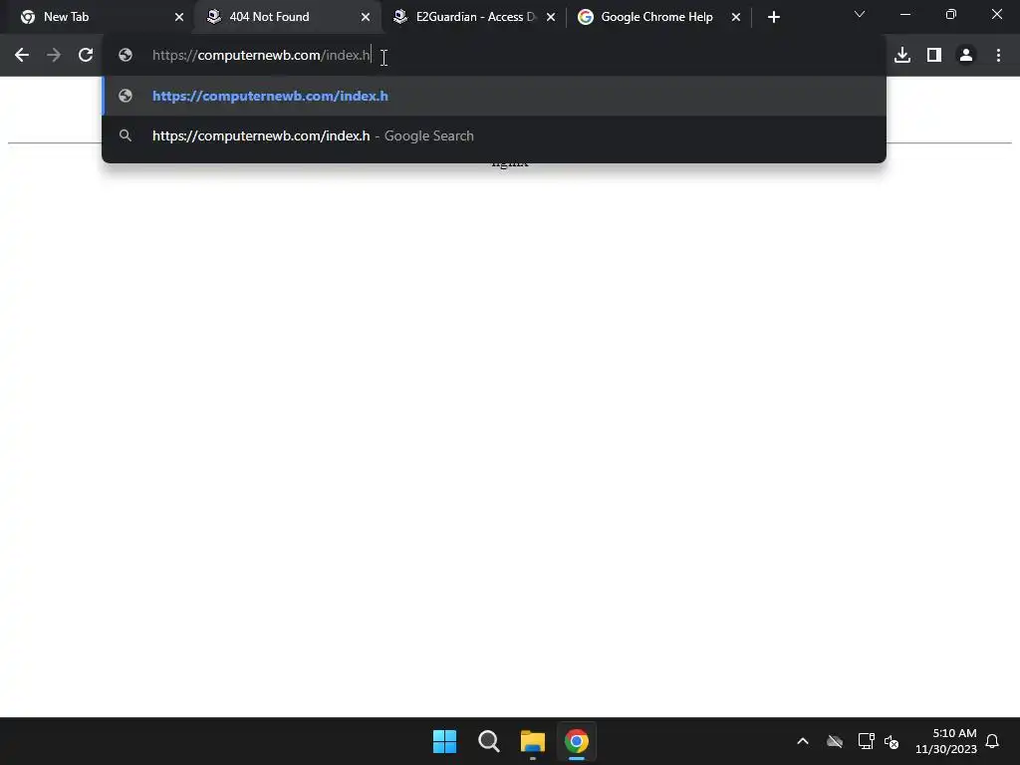Open the notification bell
This screenshot has height=765, width=1020.
992,741
